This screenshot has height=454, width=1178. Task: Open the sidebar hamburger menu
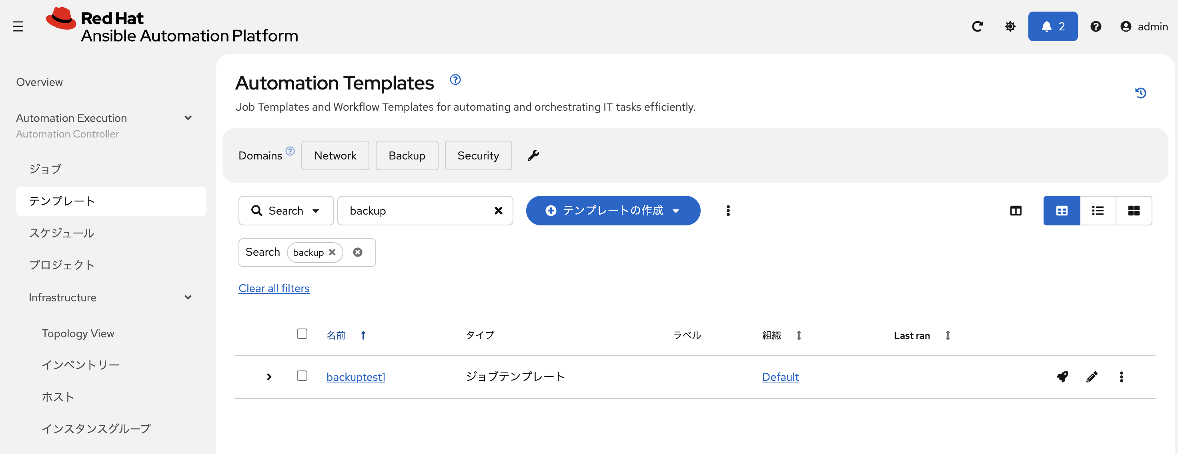pyautogui.click(x=18, y=26)
